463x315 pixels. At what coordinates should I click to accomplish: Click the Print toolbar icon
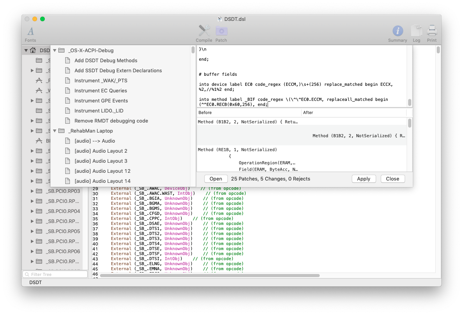click(x=432, y=31)
